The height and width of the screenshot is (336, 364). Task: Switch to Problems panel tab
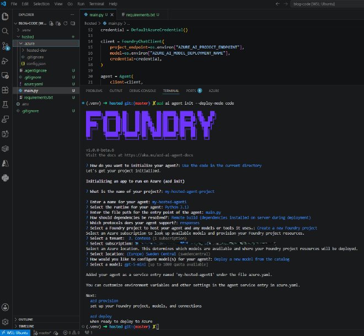coord(94,91)
